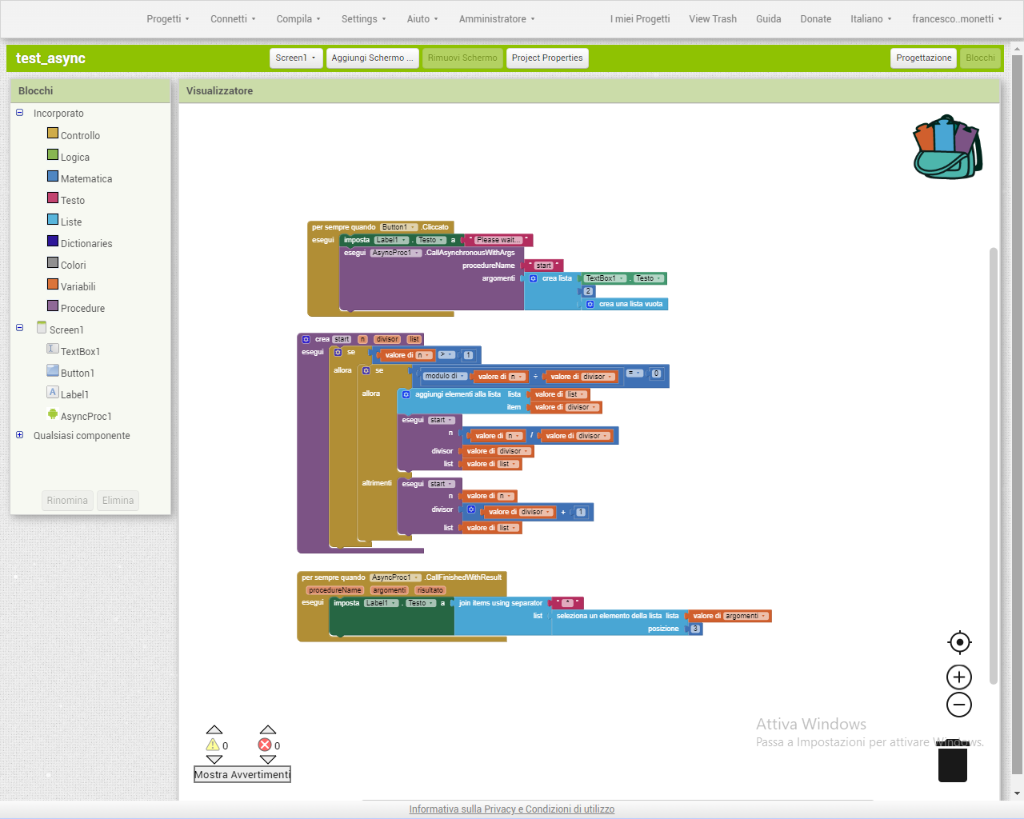Open the Liste blocks drawer
The width and height of the screenshot is (1024, 819).
[x=71, y=222]
